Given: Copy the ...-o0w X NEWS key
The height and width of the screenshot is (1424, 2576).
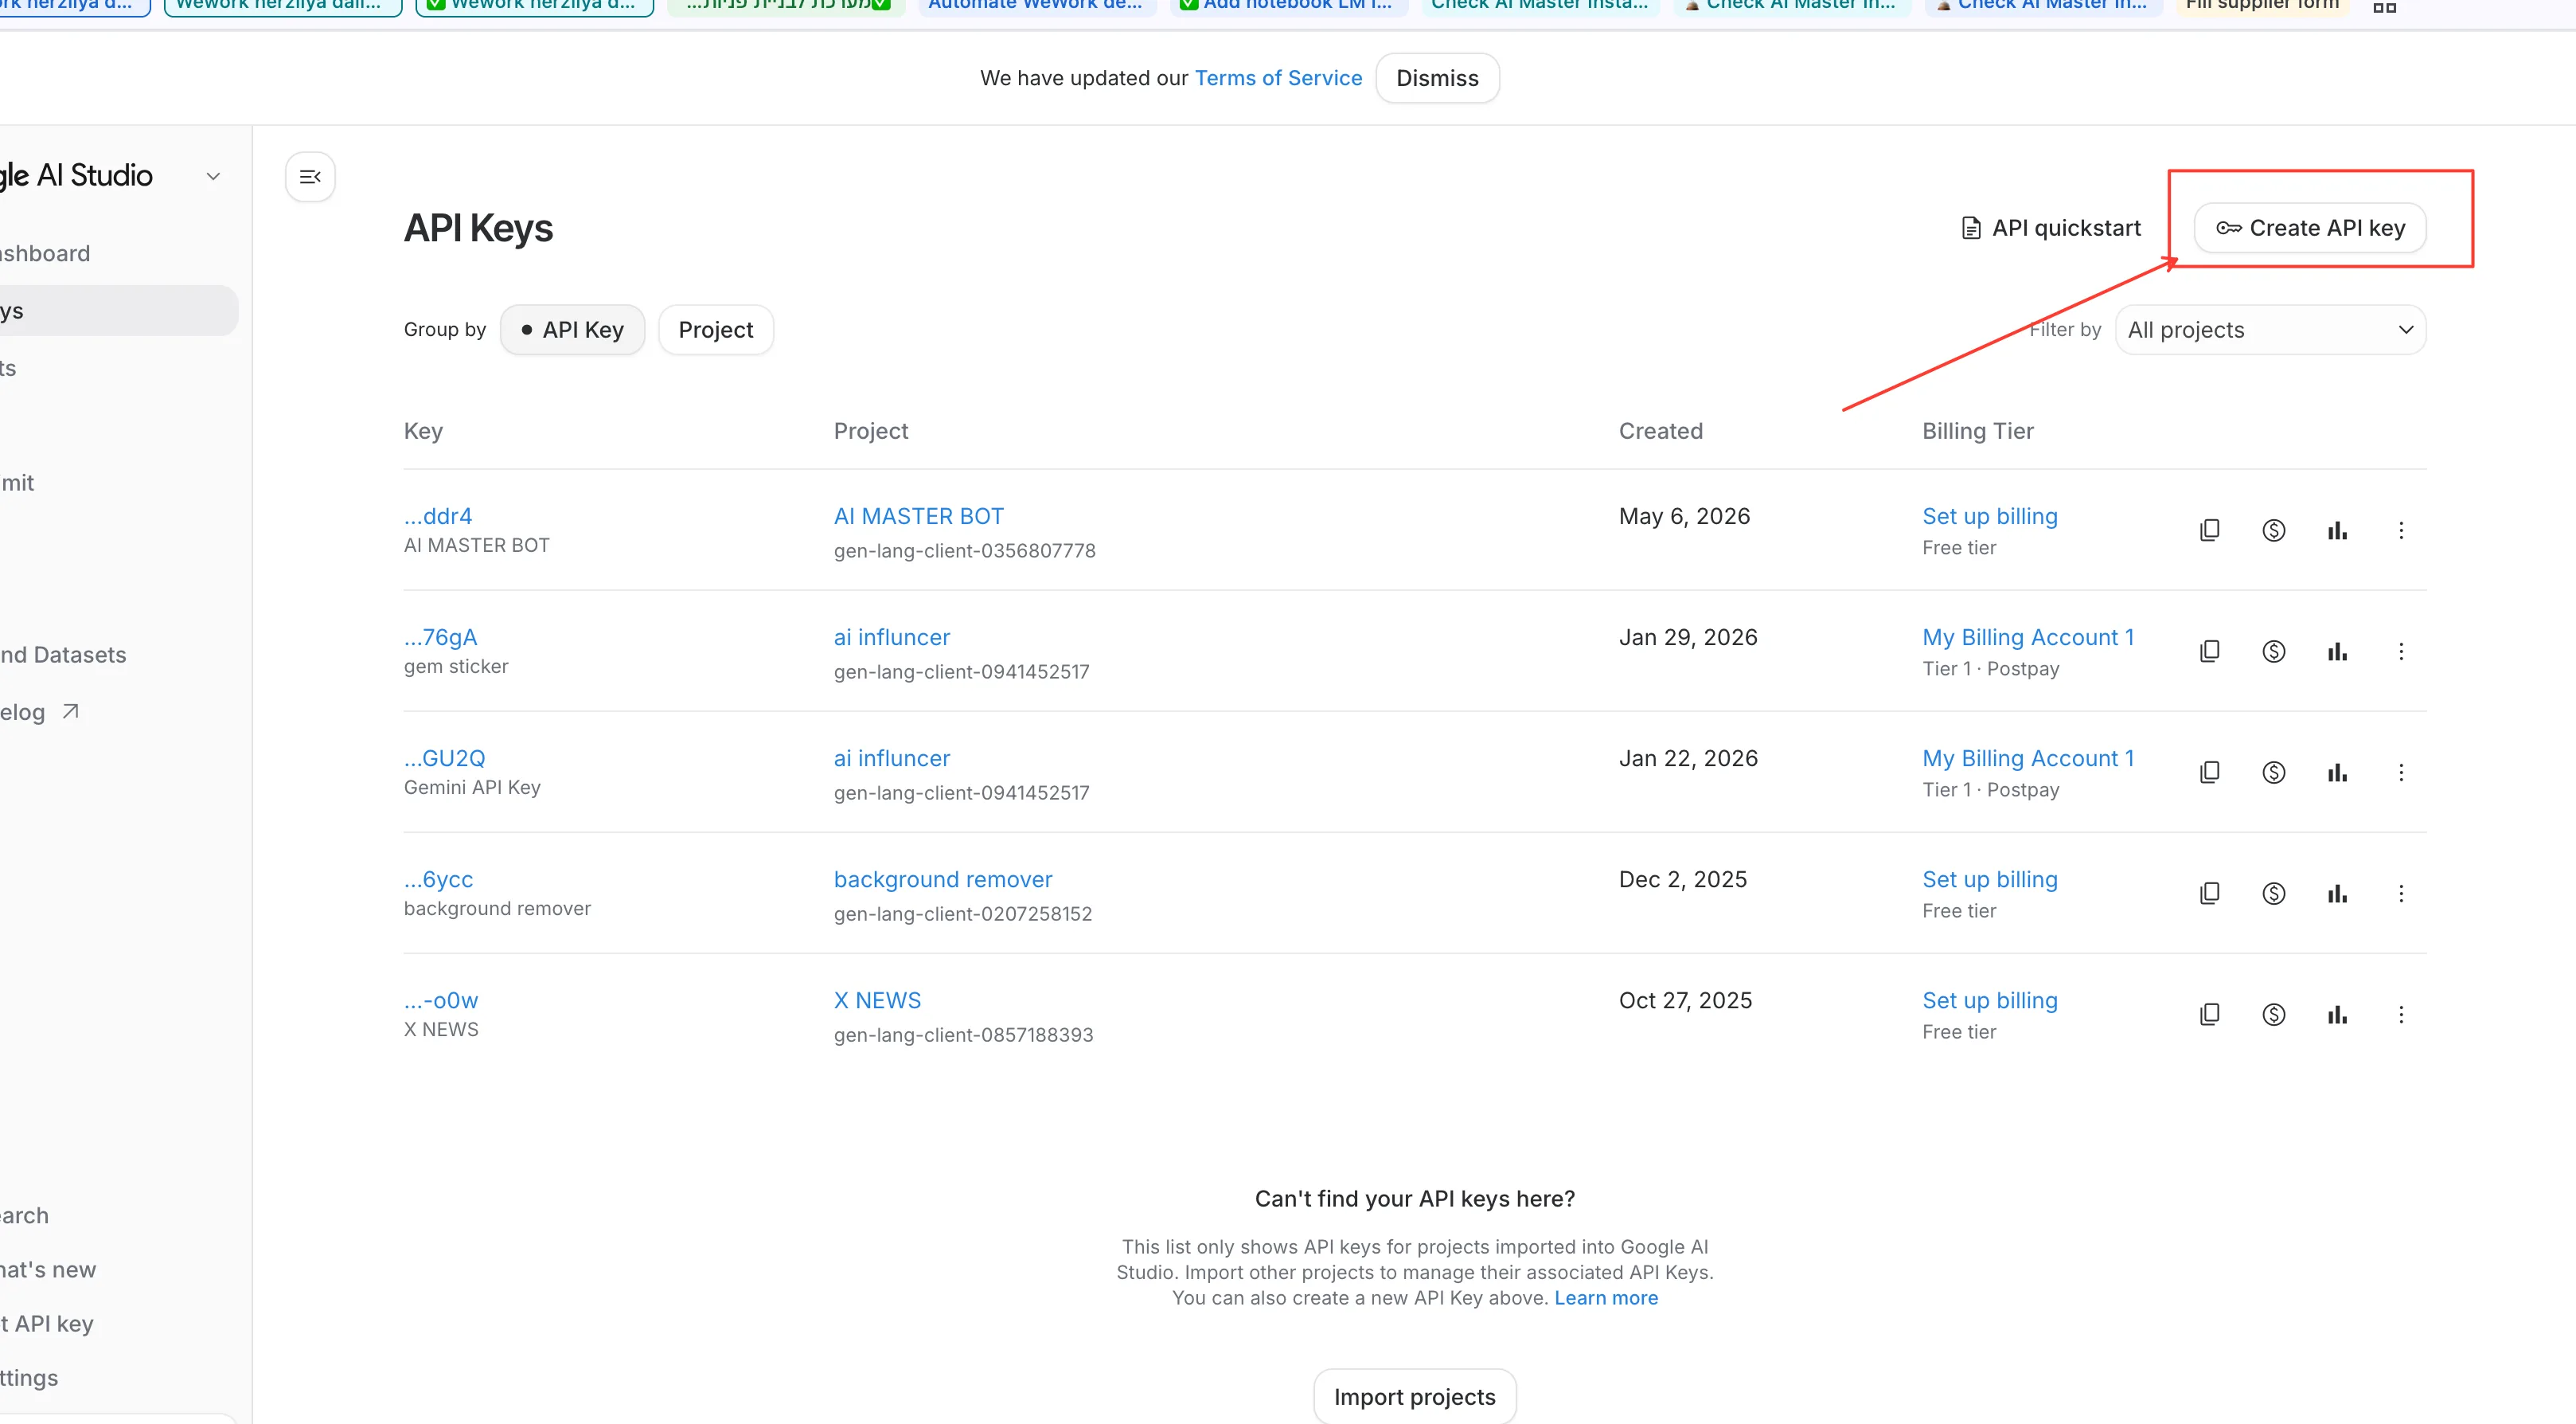Looking at the screenshot, I should [x=2210, y=1015].
